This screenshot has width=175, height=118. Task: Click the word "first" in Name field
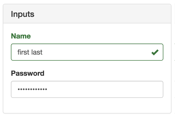pos(23,52)
